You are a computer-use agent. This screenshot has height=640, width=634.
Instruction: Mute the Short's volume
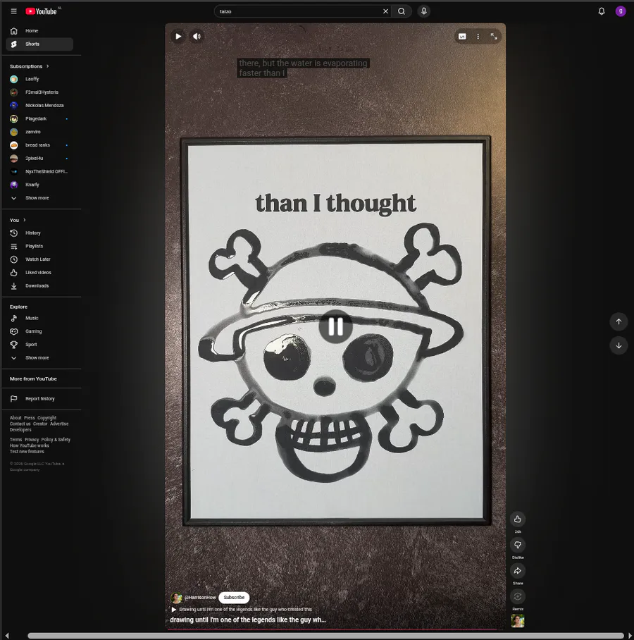pyautogui.click(x=197, y=37)
